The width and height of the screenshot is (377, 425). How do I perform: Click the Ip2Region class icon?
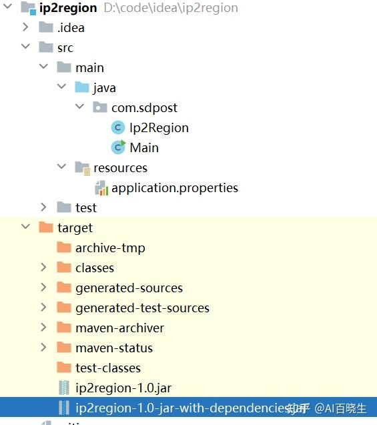point(118,127)
